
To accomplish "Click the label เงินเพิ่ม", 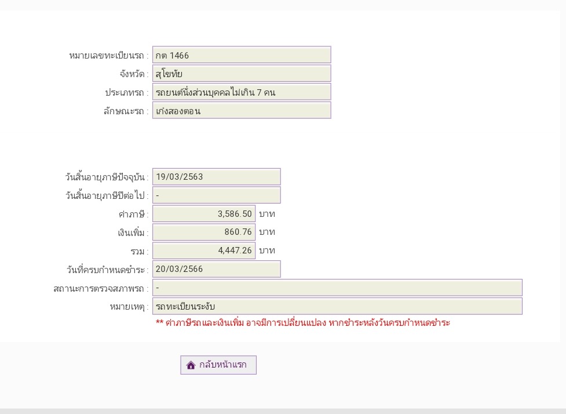I will [133, 233].
